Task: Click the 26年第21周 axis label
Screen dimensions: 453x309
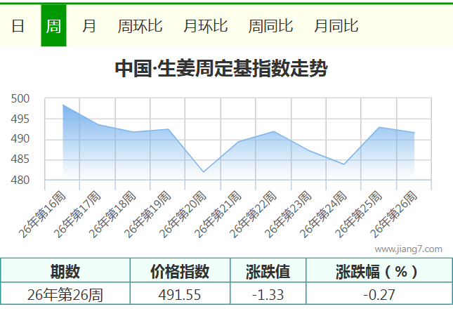Action: click(x=218, y=214)
